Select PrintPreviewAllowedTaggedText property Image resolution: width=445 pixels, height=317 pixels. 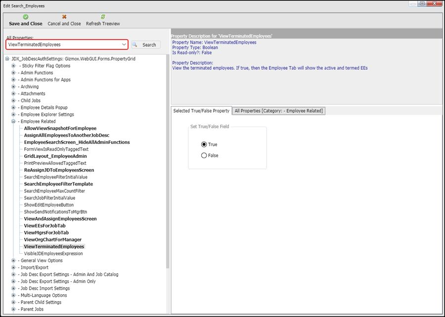(55, 163)
